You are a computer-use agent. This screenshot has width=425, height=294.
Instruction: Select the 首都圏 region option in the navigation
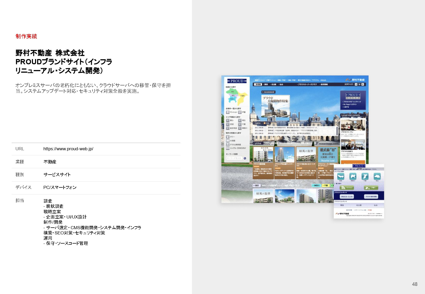coord(258,84)
